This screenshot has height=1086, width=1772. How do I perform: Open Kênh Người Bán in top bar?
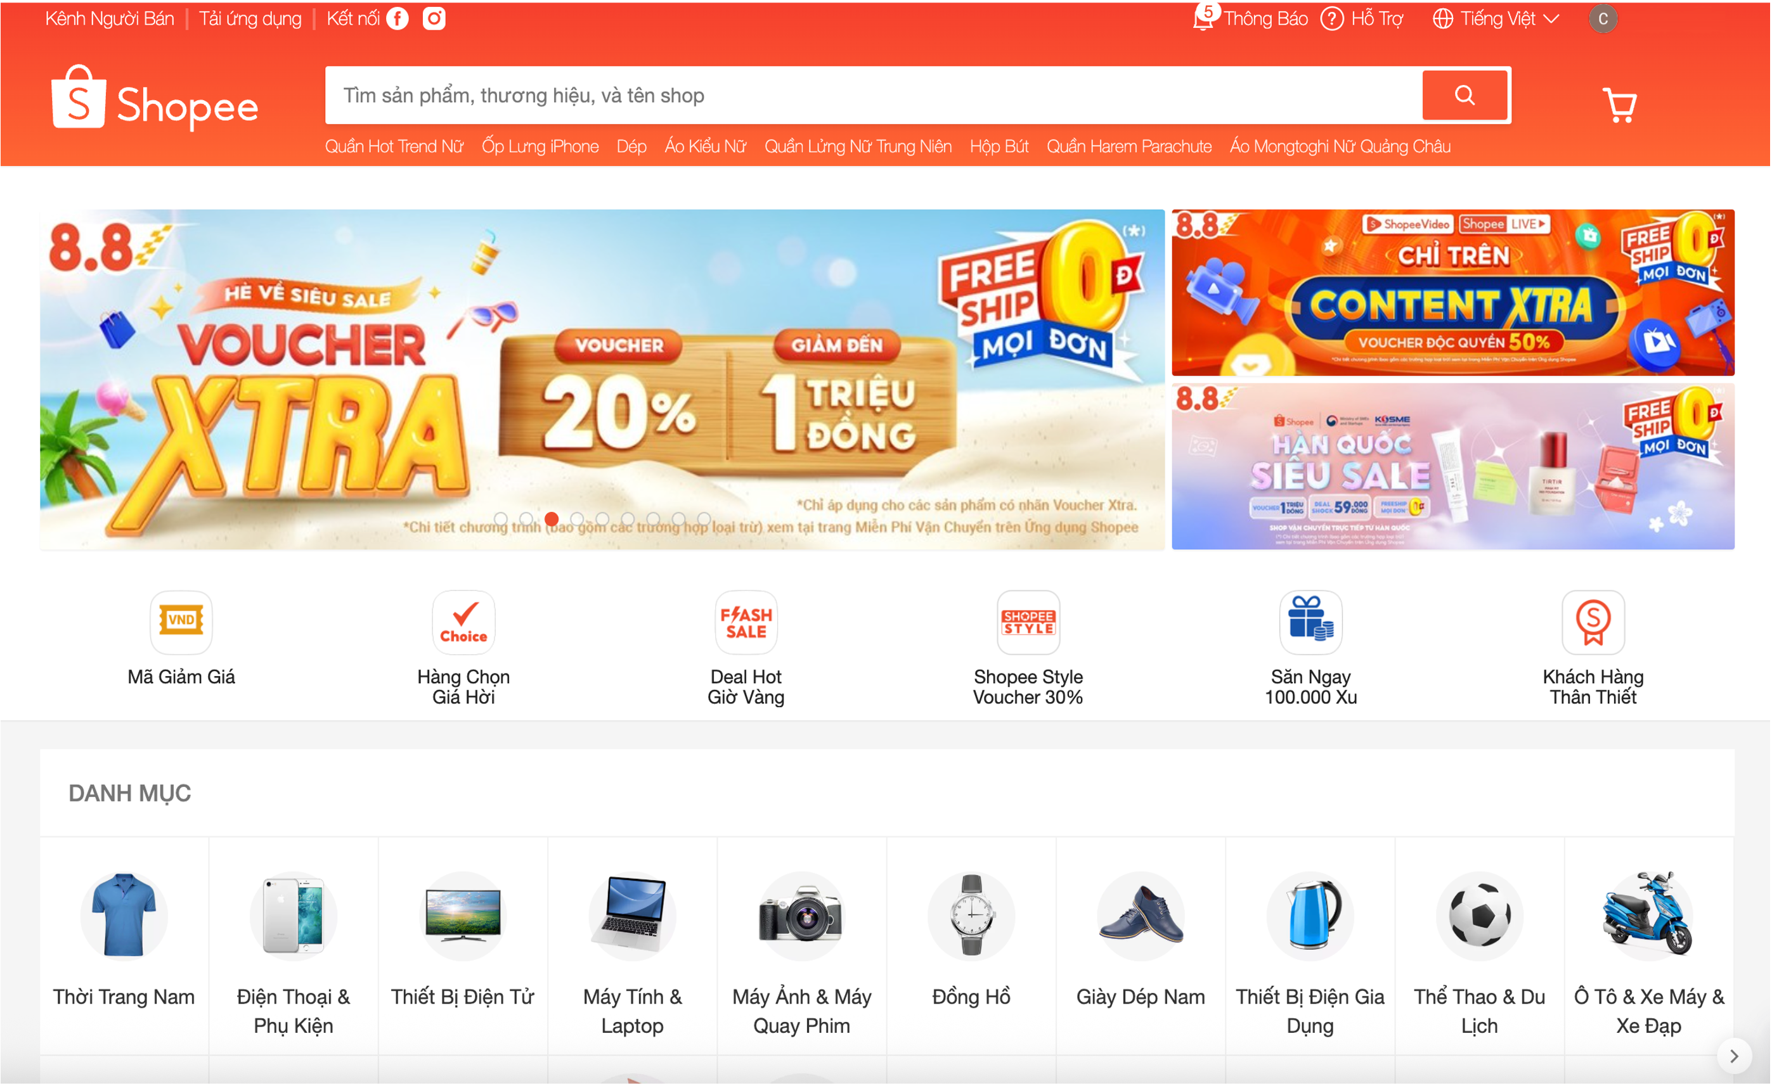pyautogui.click(x=109, y=18)
